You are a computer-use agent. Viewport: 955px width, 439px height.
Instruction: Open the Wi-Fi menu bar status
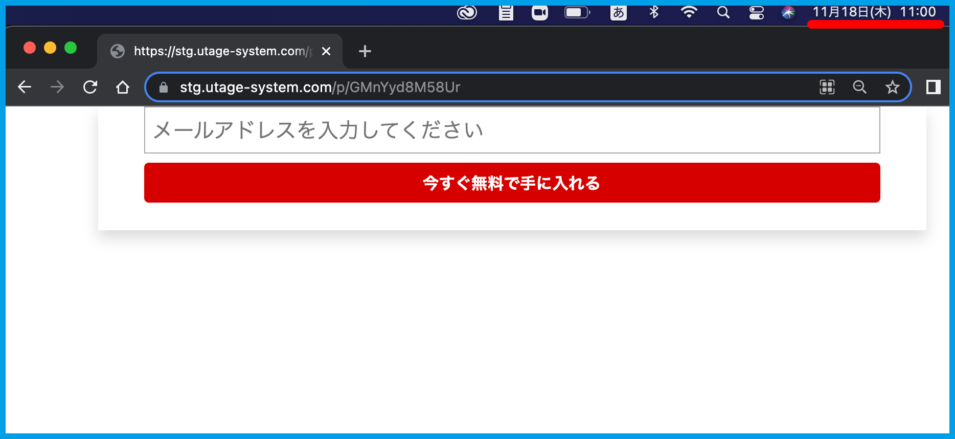(689, 12)
